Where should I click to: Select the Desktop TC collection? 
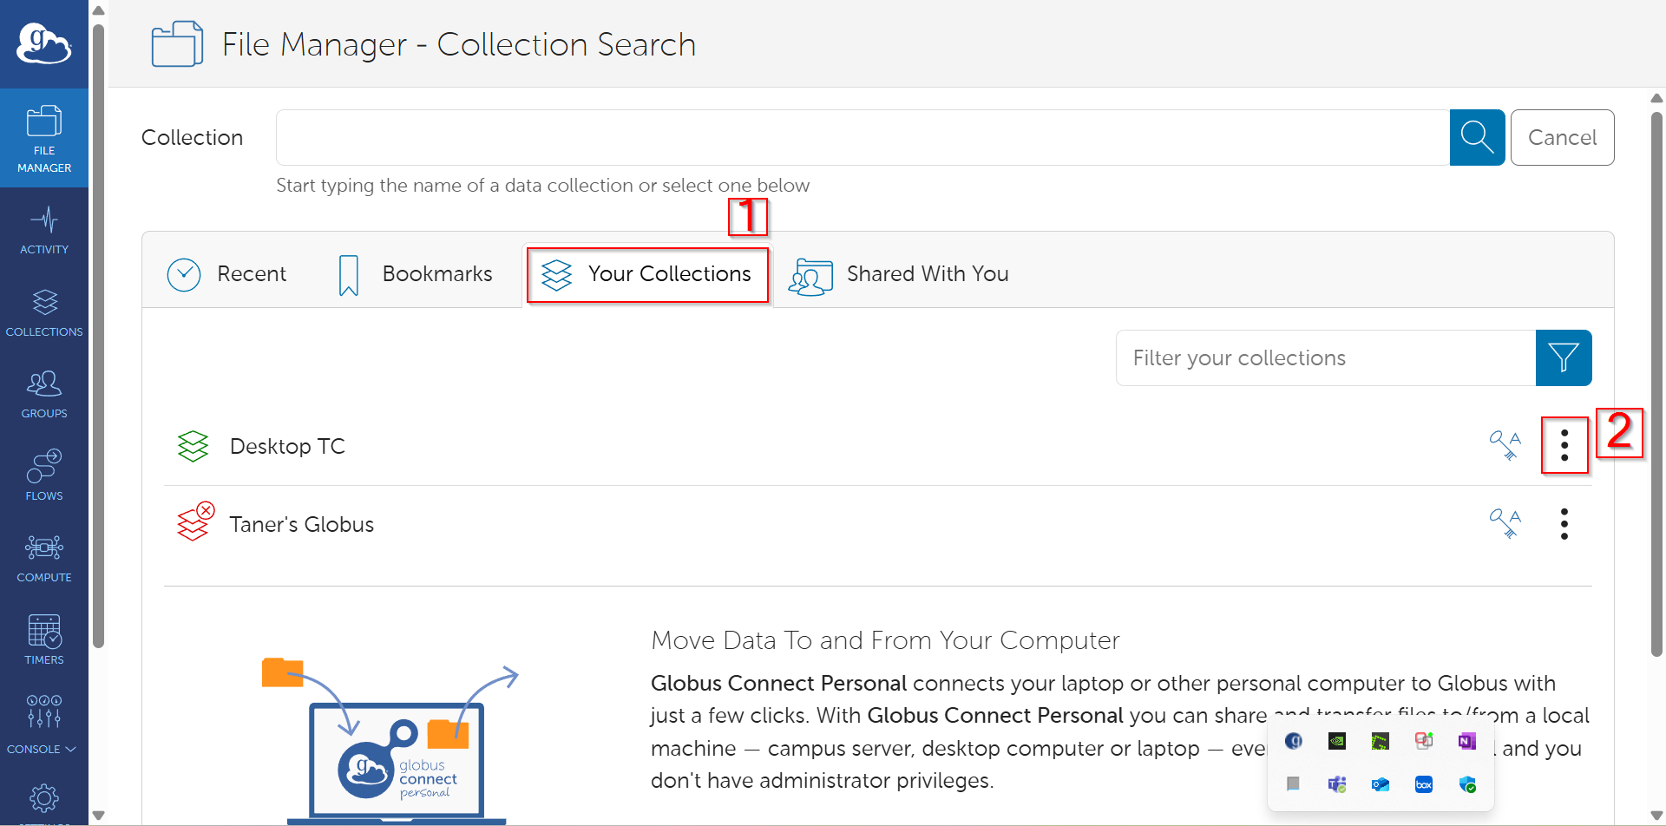[287, 446]
